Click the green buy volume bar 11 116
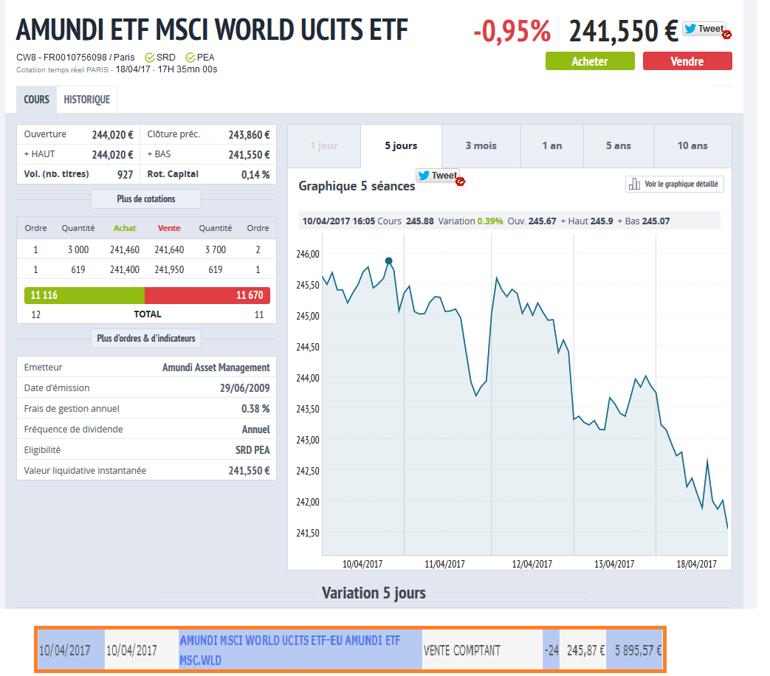Screen dimensions: 770x676 pos(84,295)
